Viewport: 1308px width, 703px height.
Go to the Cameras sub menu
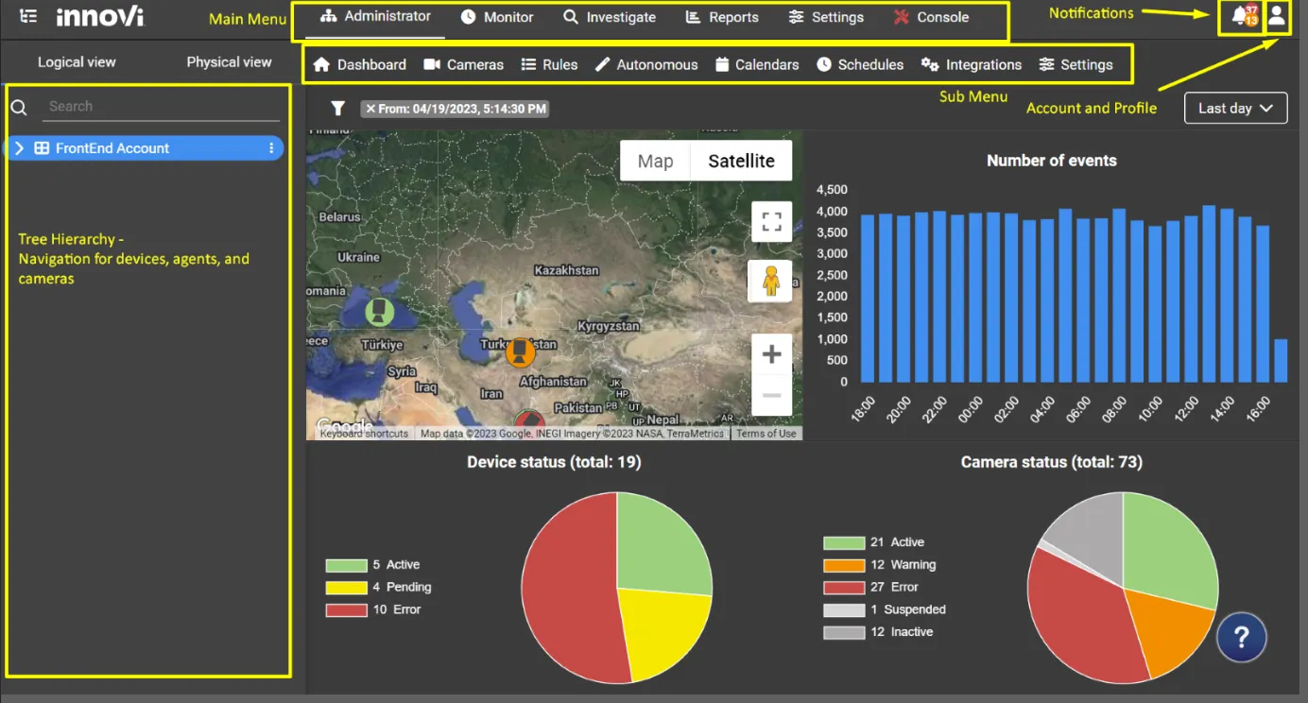coord(463,64)
